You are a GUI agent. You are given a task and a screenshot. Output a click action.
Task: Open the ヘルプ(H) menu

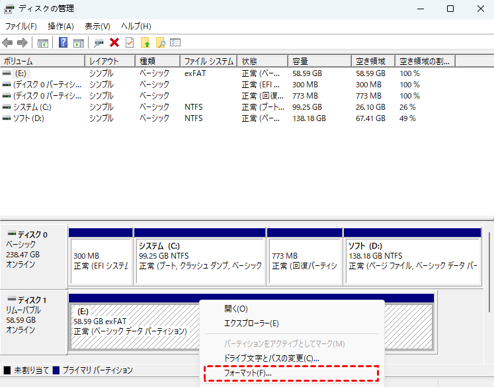click(x=136, y=26)
